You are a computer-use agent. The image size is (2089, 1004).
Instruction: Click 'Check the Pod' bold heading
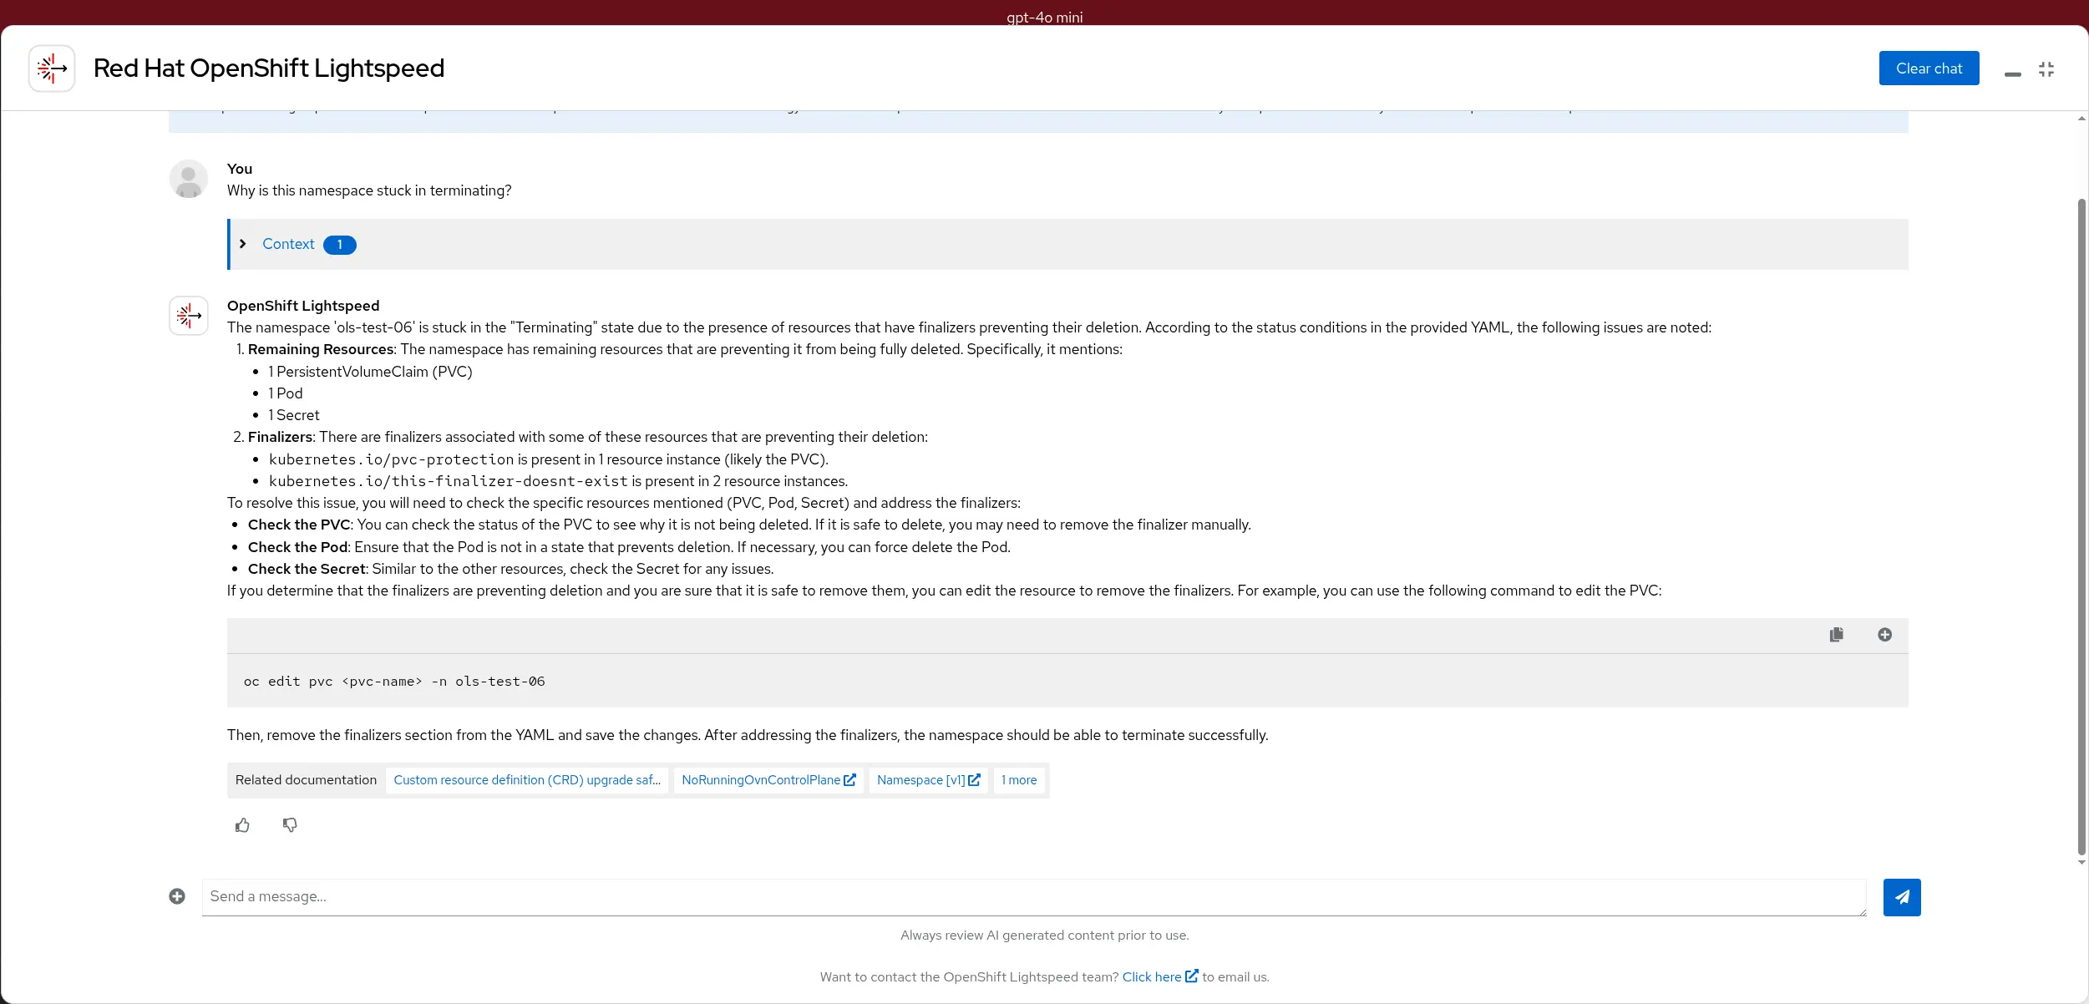[x=297, y=547]
